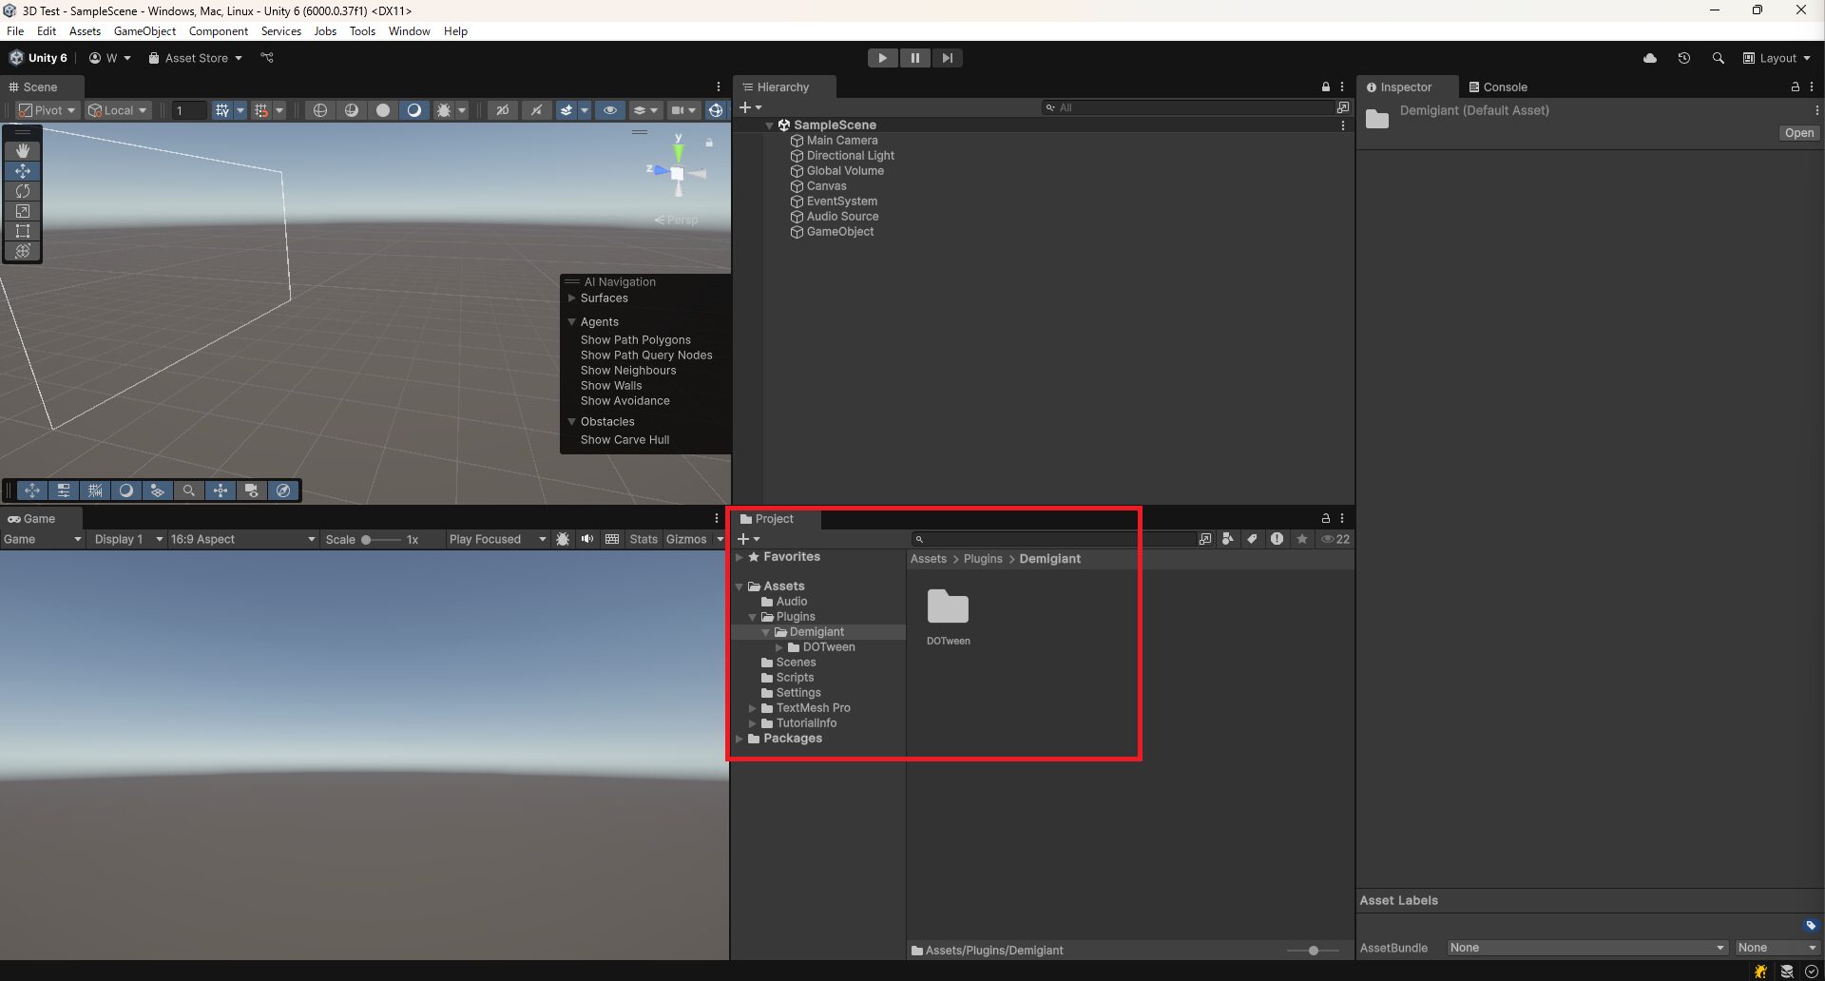The width and height of the screenshot is (1825, 981).
Task: Click the Asset Labels tag icon in the Inspector
Action: click(x=1809, y=925)
